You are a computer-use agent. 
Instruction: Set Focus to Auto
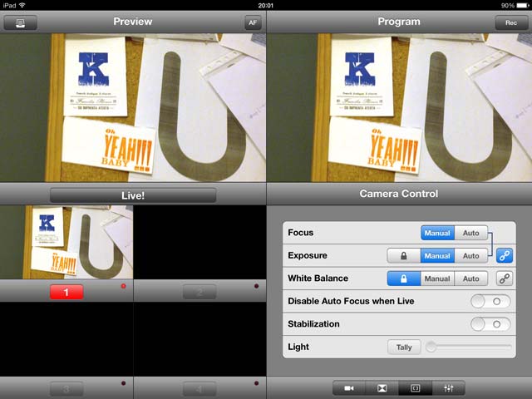pyautogui.click(x=470, y=234)
